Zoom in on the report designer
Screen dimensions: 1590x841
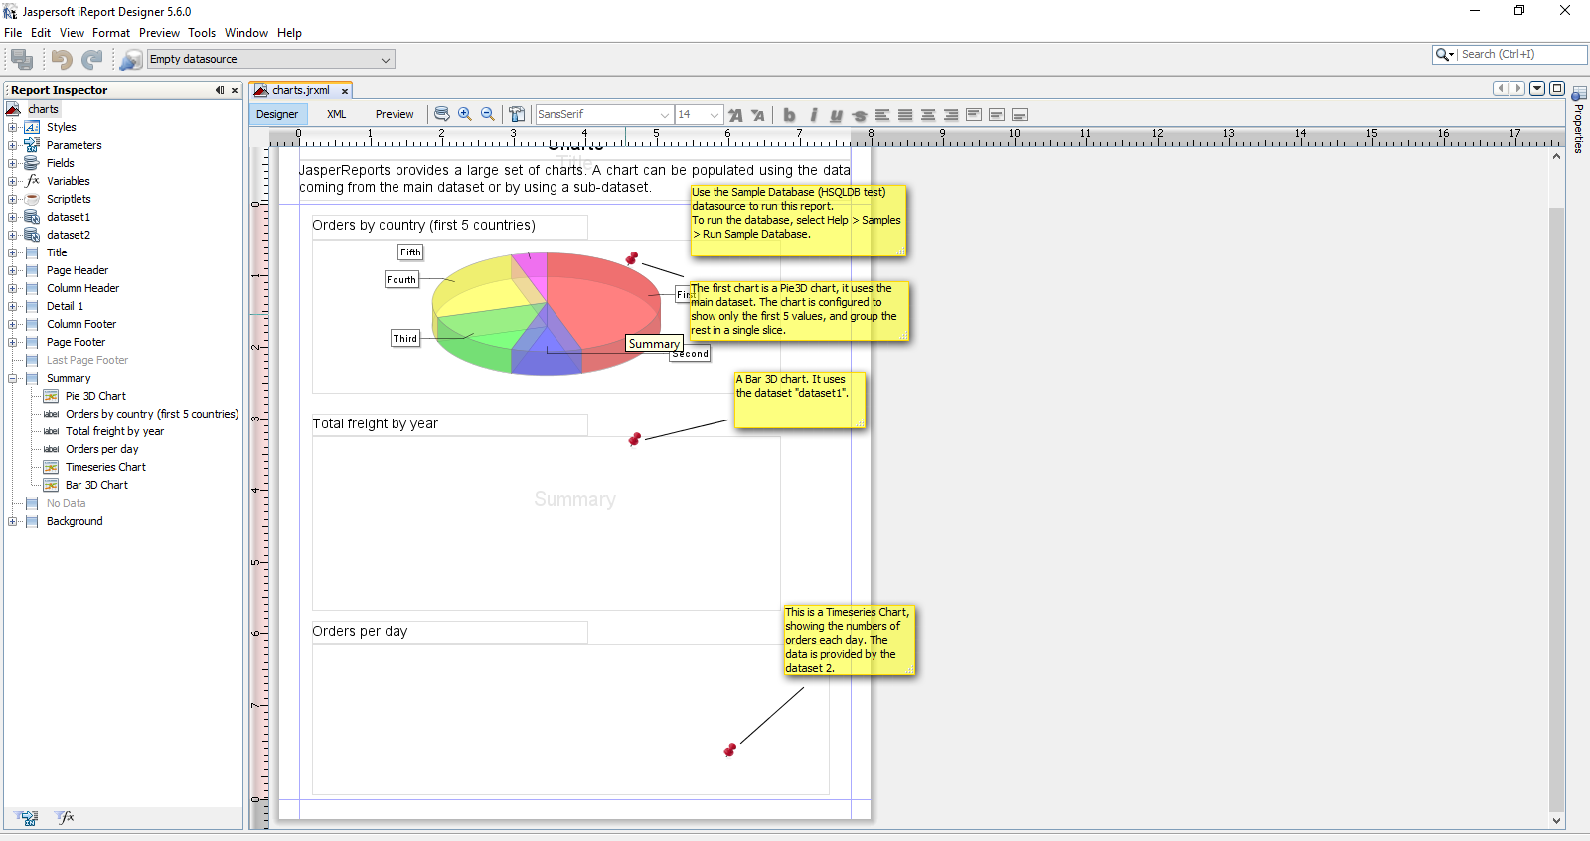[x=465, y=114]
